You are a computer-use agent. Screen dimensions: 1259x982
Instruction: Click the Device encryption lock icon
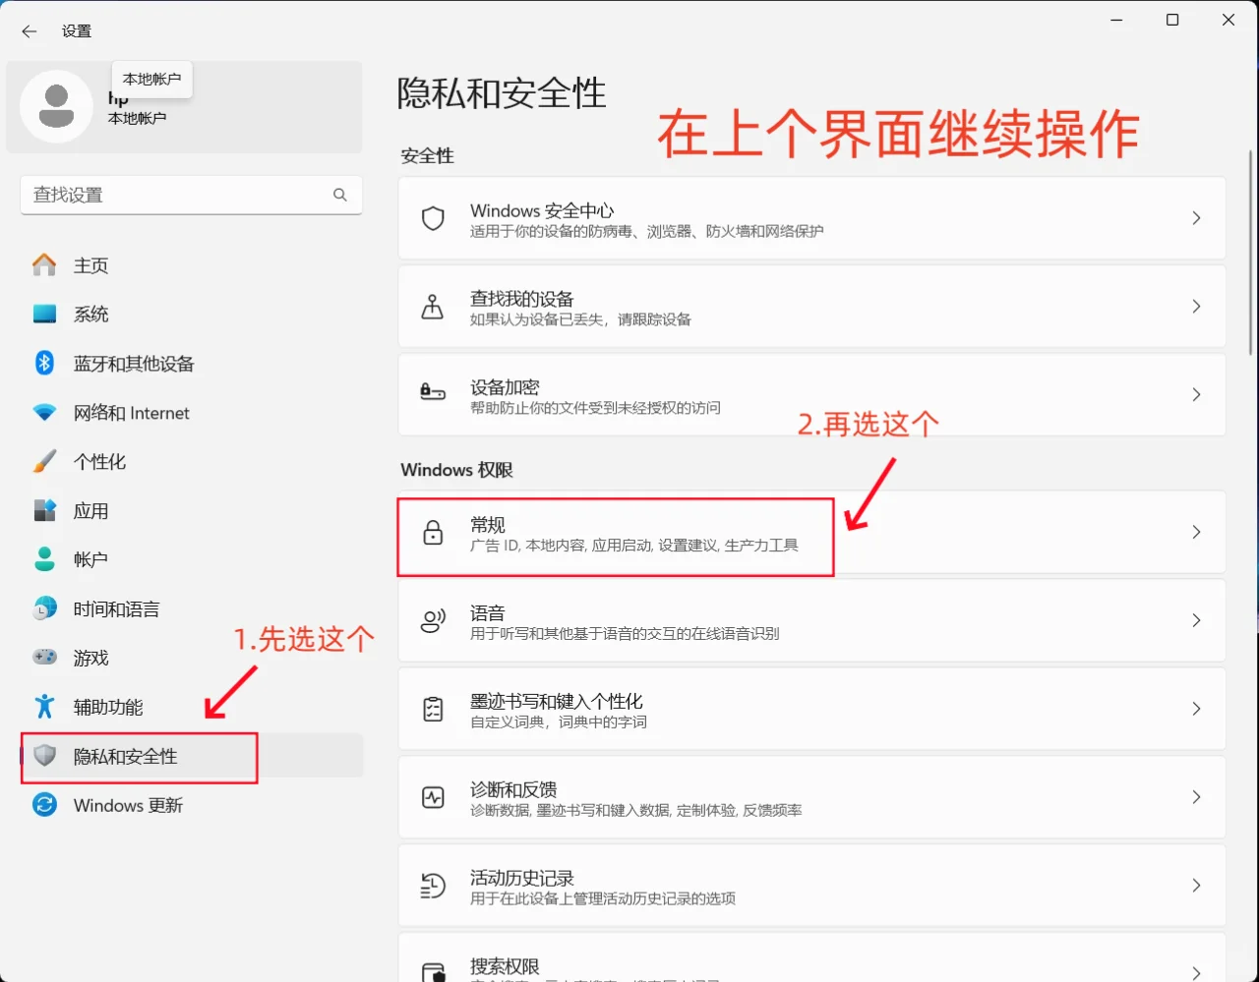pyautogui.click(x=433, y=394)
